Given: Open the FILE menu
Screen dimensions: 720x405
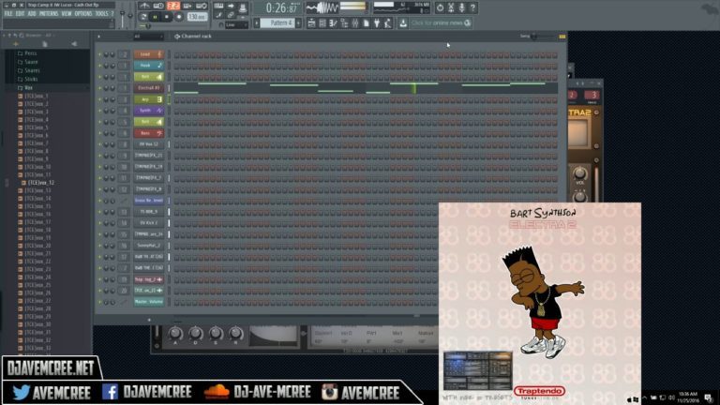Looking at the screenshot, I should (8, 14).
